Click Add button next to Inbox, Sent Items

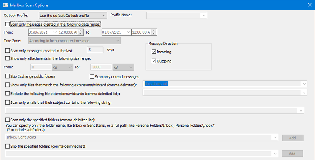[293, 138]
